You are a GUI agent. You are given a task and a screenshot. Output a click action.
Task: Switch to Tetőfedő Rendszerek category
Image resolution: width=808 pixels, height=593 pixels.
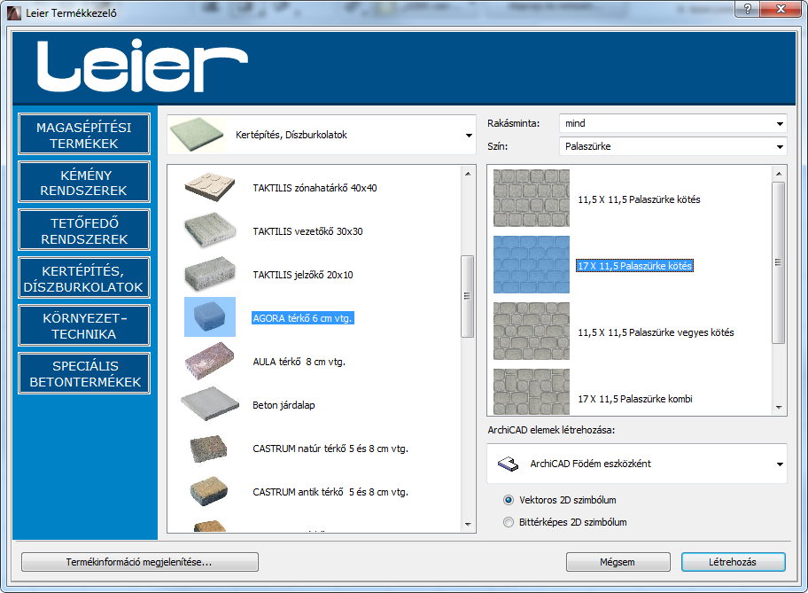(84, 230)
